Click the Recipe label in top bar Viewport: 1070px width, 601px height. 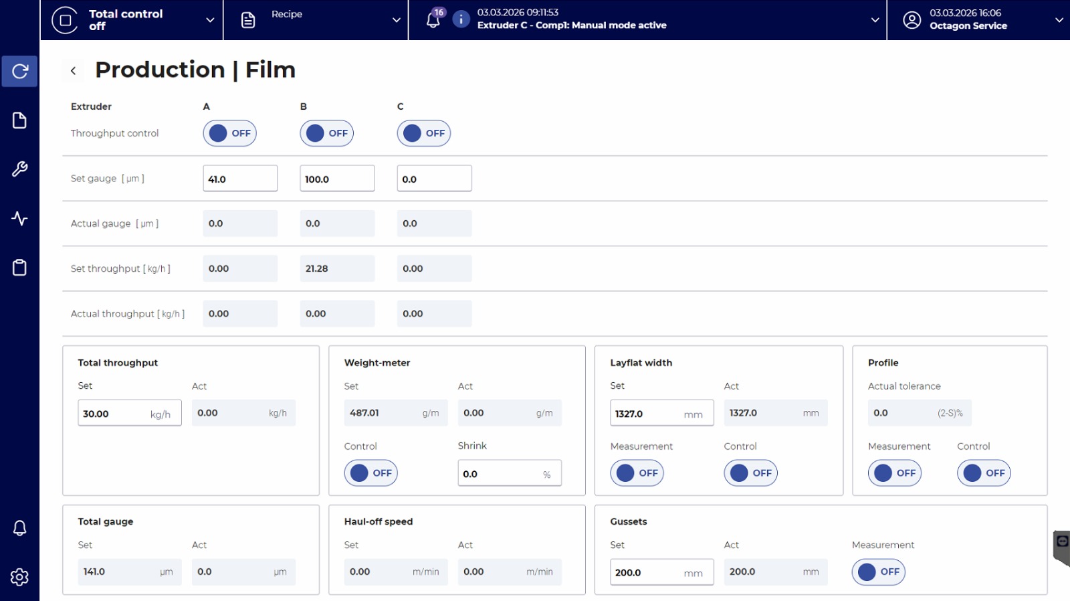pyautogui.click(x=287, y=14)
